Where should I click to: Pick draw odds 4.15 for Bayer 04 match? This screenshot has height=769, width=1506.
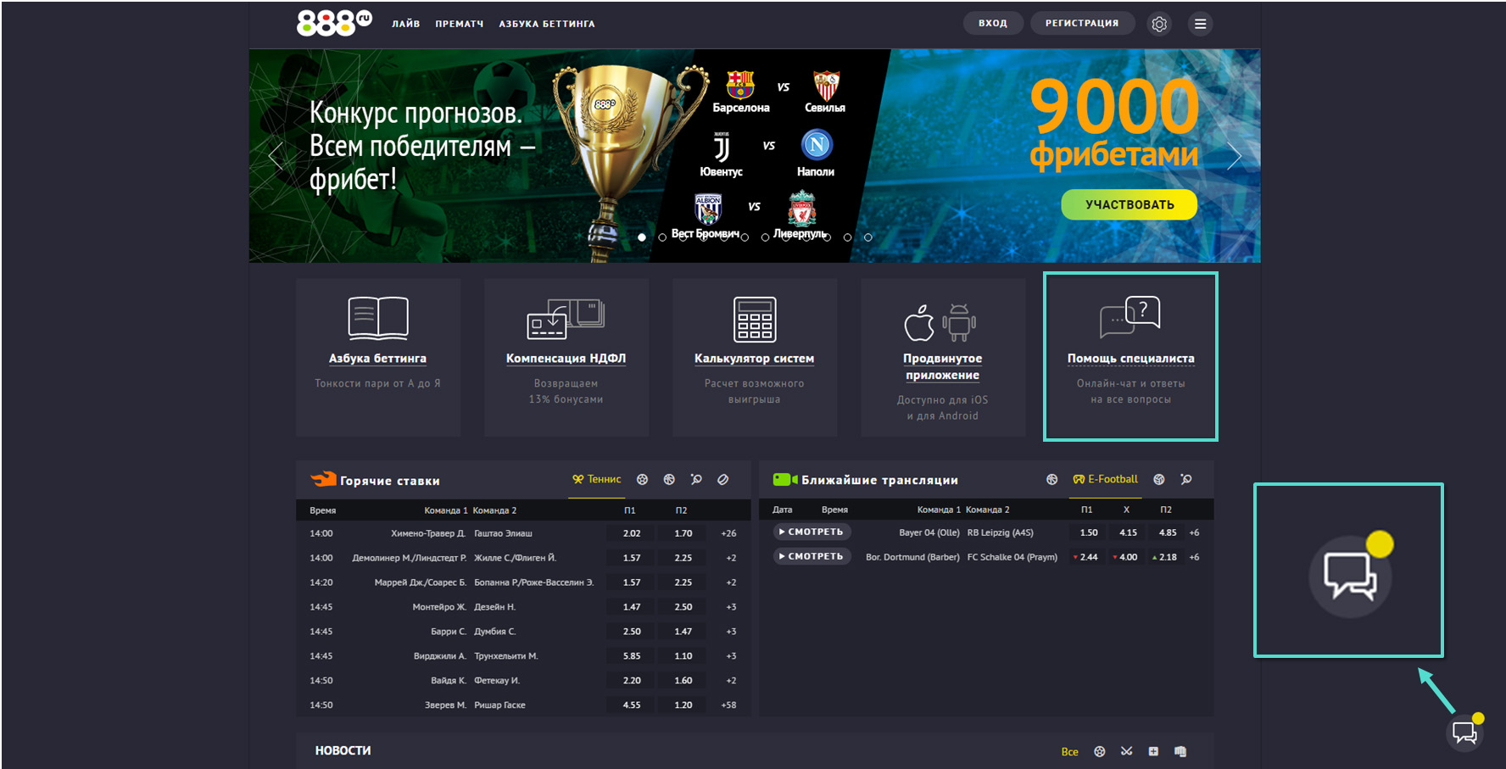1128,532
